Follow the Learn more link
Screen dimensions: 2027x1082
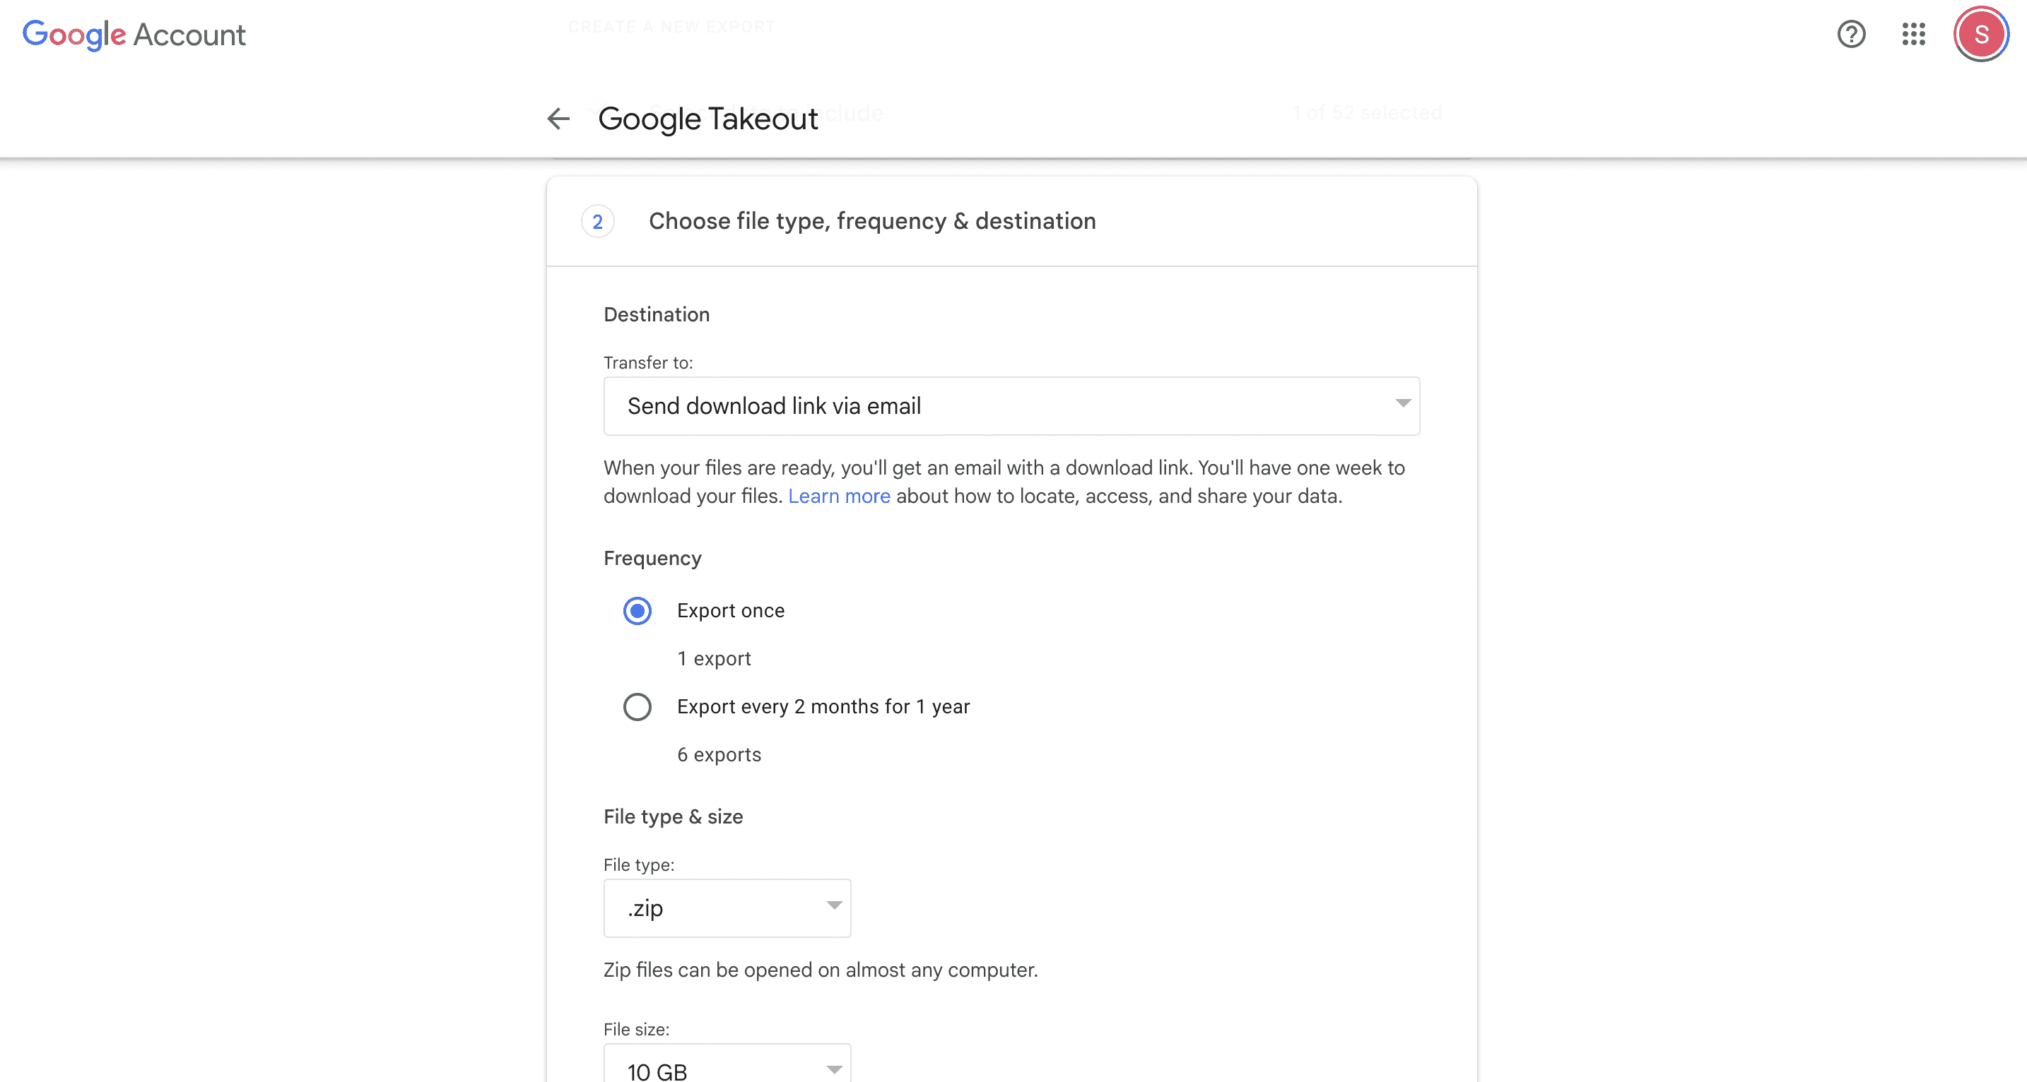click(x=839, y=497)
